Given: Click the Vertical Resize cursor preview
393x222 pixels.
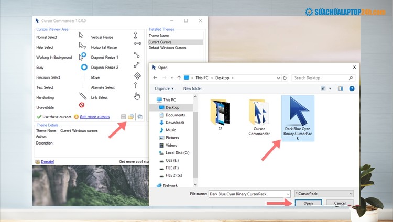Looking at the screenshot, I should tap(135, 35).
